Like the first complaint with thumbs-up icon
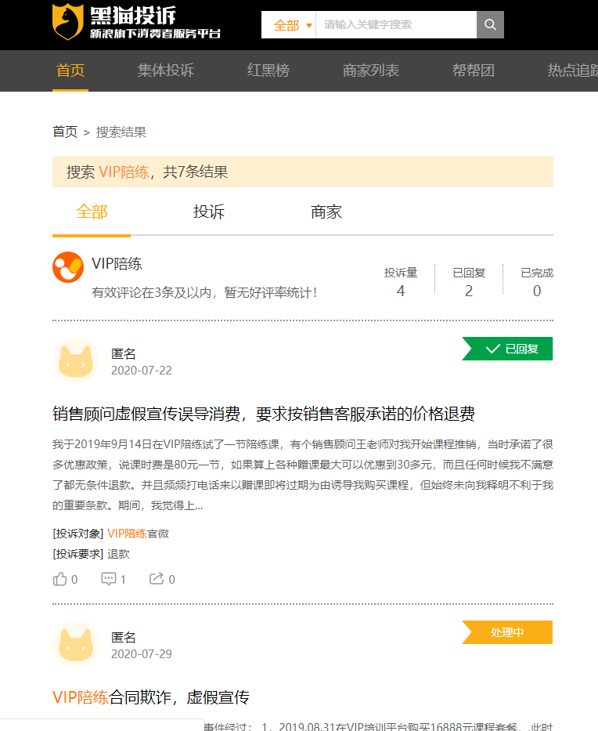The image size is (598, 731). click(60, 579)
